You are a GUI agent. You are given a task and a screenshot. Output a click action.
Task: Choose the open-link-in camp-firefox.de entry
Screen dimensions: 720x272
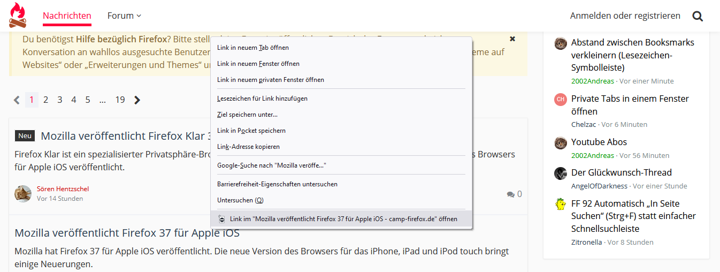click(x=341, y=219)
